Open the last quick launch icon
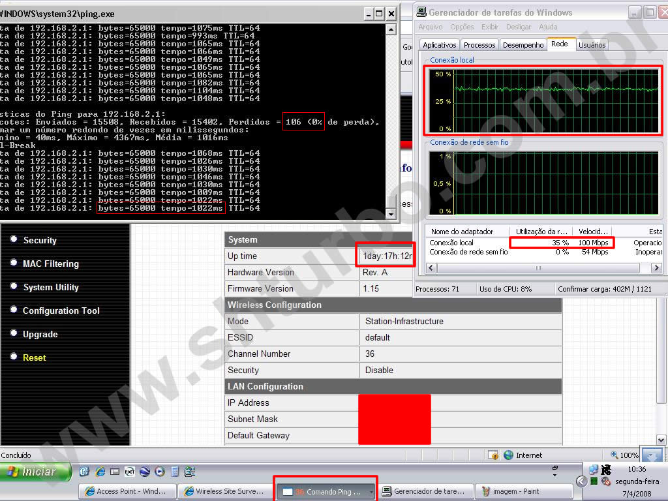Viewport: 668px width, 501px height. 190,472
